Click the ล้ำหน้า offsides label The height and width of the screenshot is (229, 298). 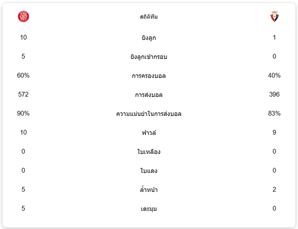[x=149, y=190]
